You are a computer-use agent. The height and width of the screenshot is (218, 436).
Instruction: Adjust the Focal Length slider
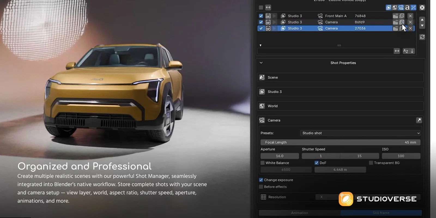tap(340, 142)
